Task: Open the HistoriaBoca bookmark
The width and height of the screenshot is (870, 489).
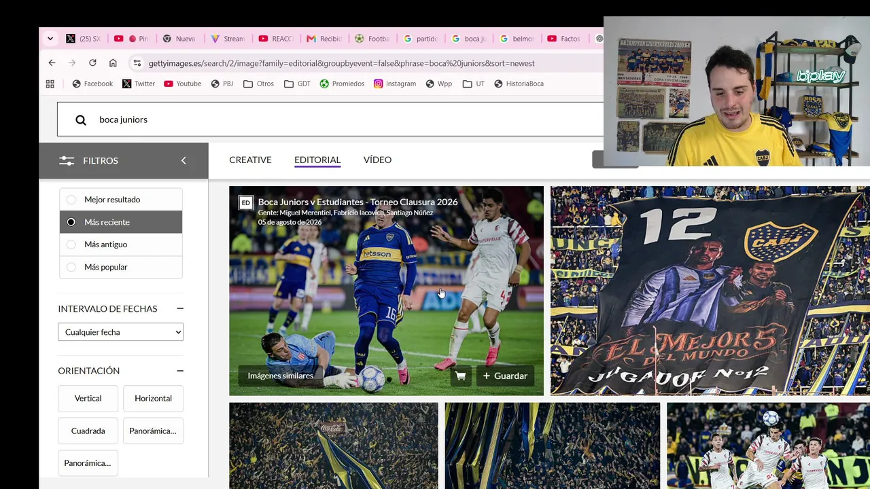Action: coord(519,84)
